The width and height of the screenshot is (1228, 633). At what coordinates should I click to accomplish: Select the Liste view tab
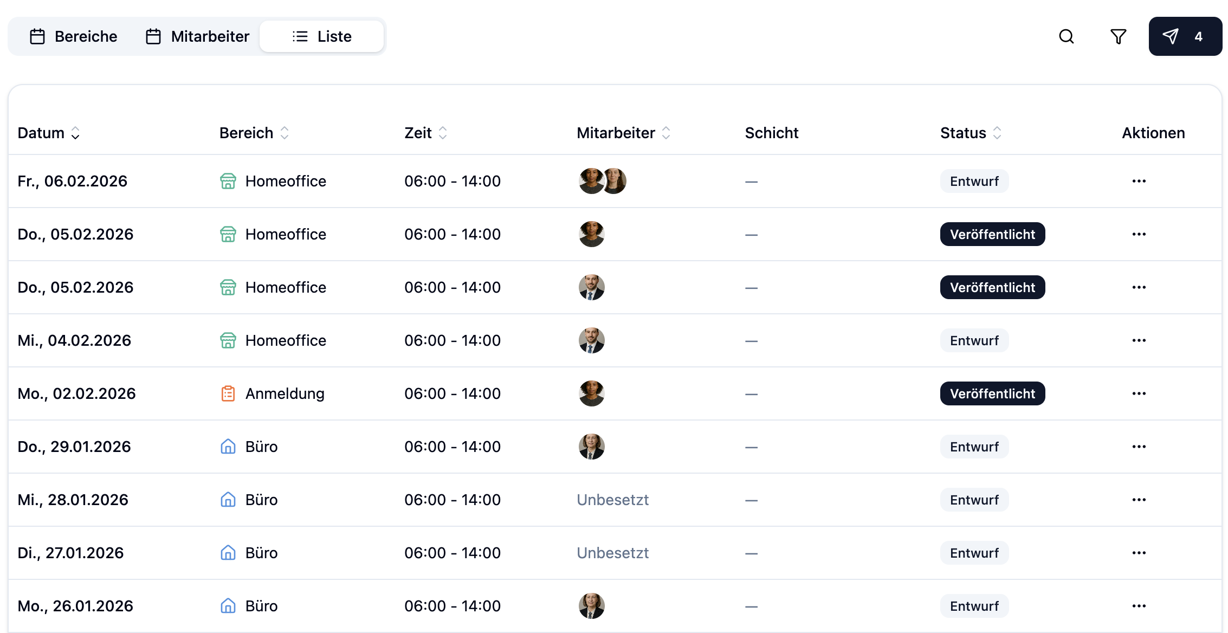pos(322,36)
